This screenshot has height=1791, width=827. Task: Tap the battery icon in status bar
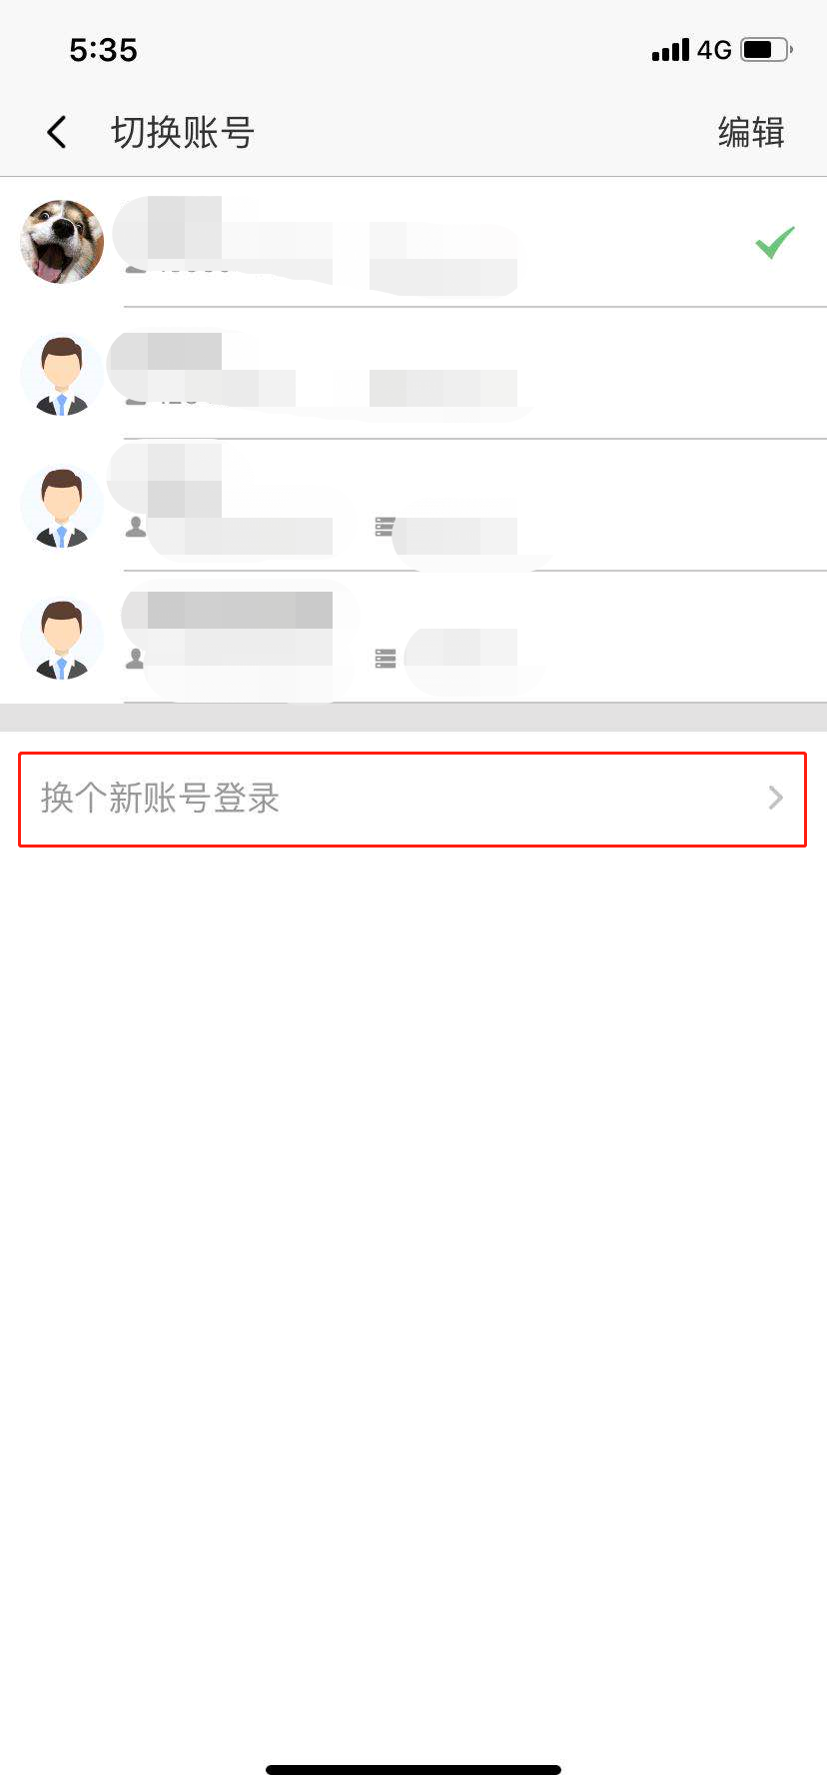click(x=766, y=49)
